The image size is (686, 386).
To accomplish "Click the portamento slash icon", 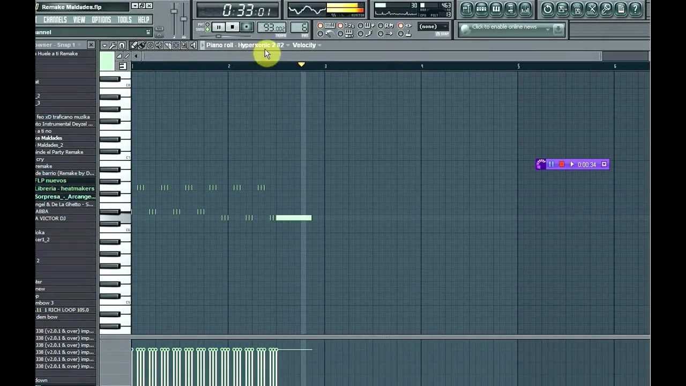I will tap(127, 56).
